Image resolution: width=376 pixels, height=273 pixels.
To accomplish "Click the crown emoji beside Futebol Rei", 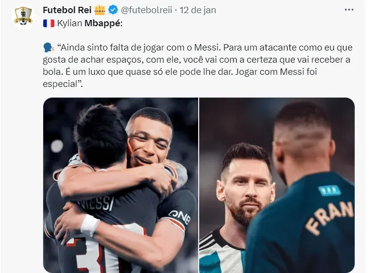I will click(x=100, y=10).
